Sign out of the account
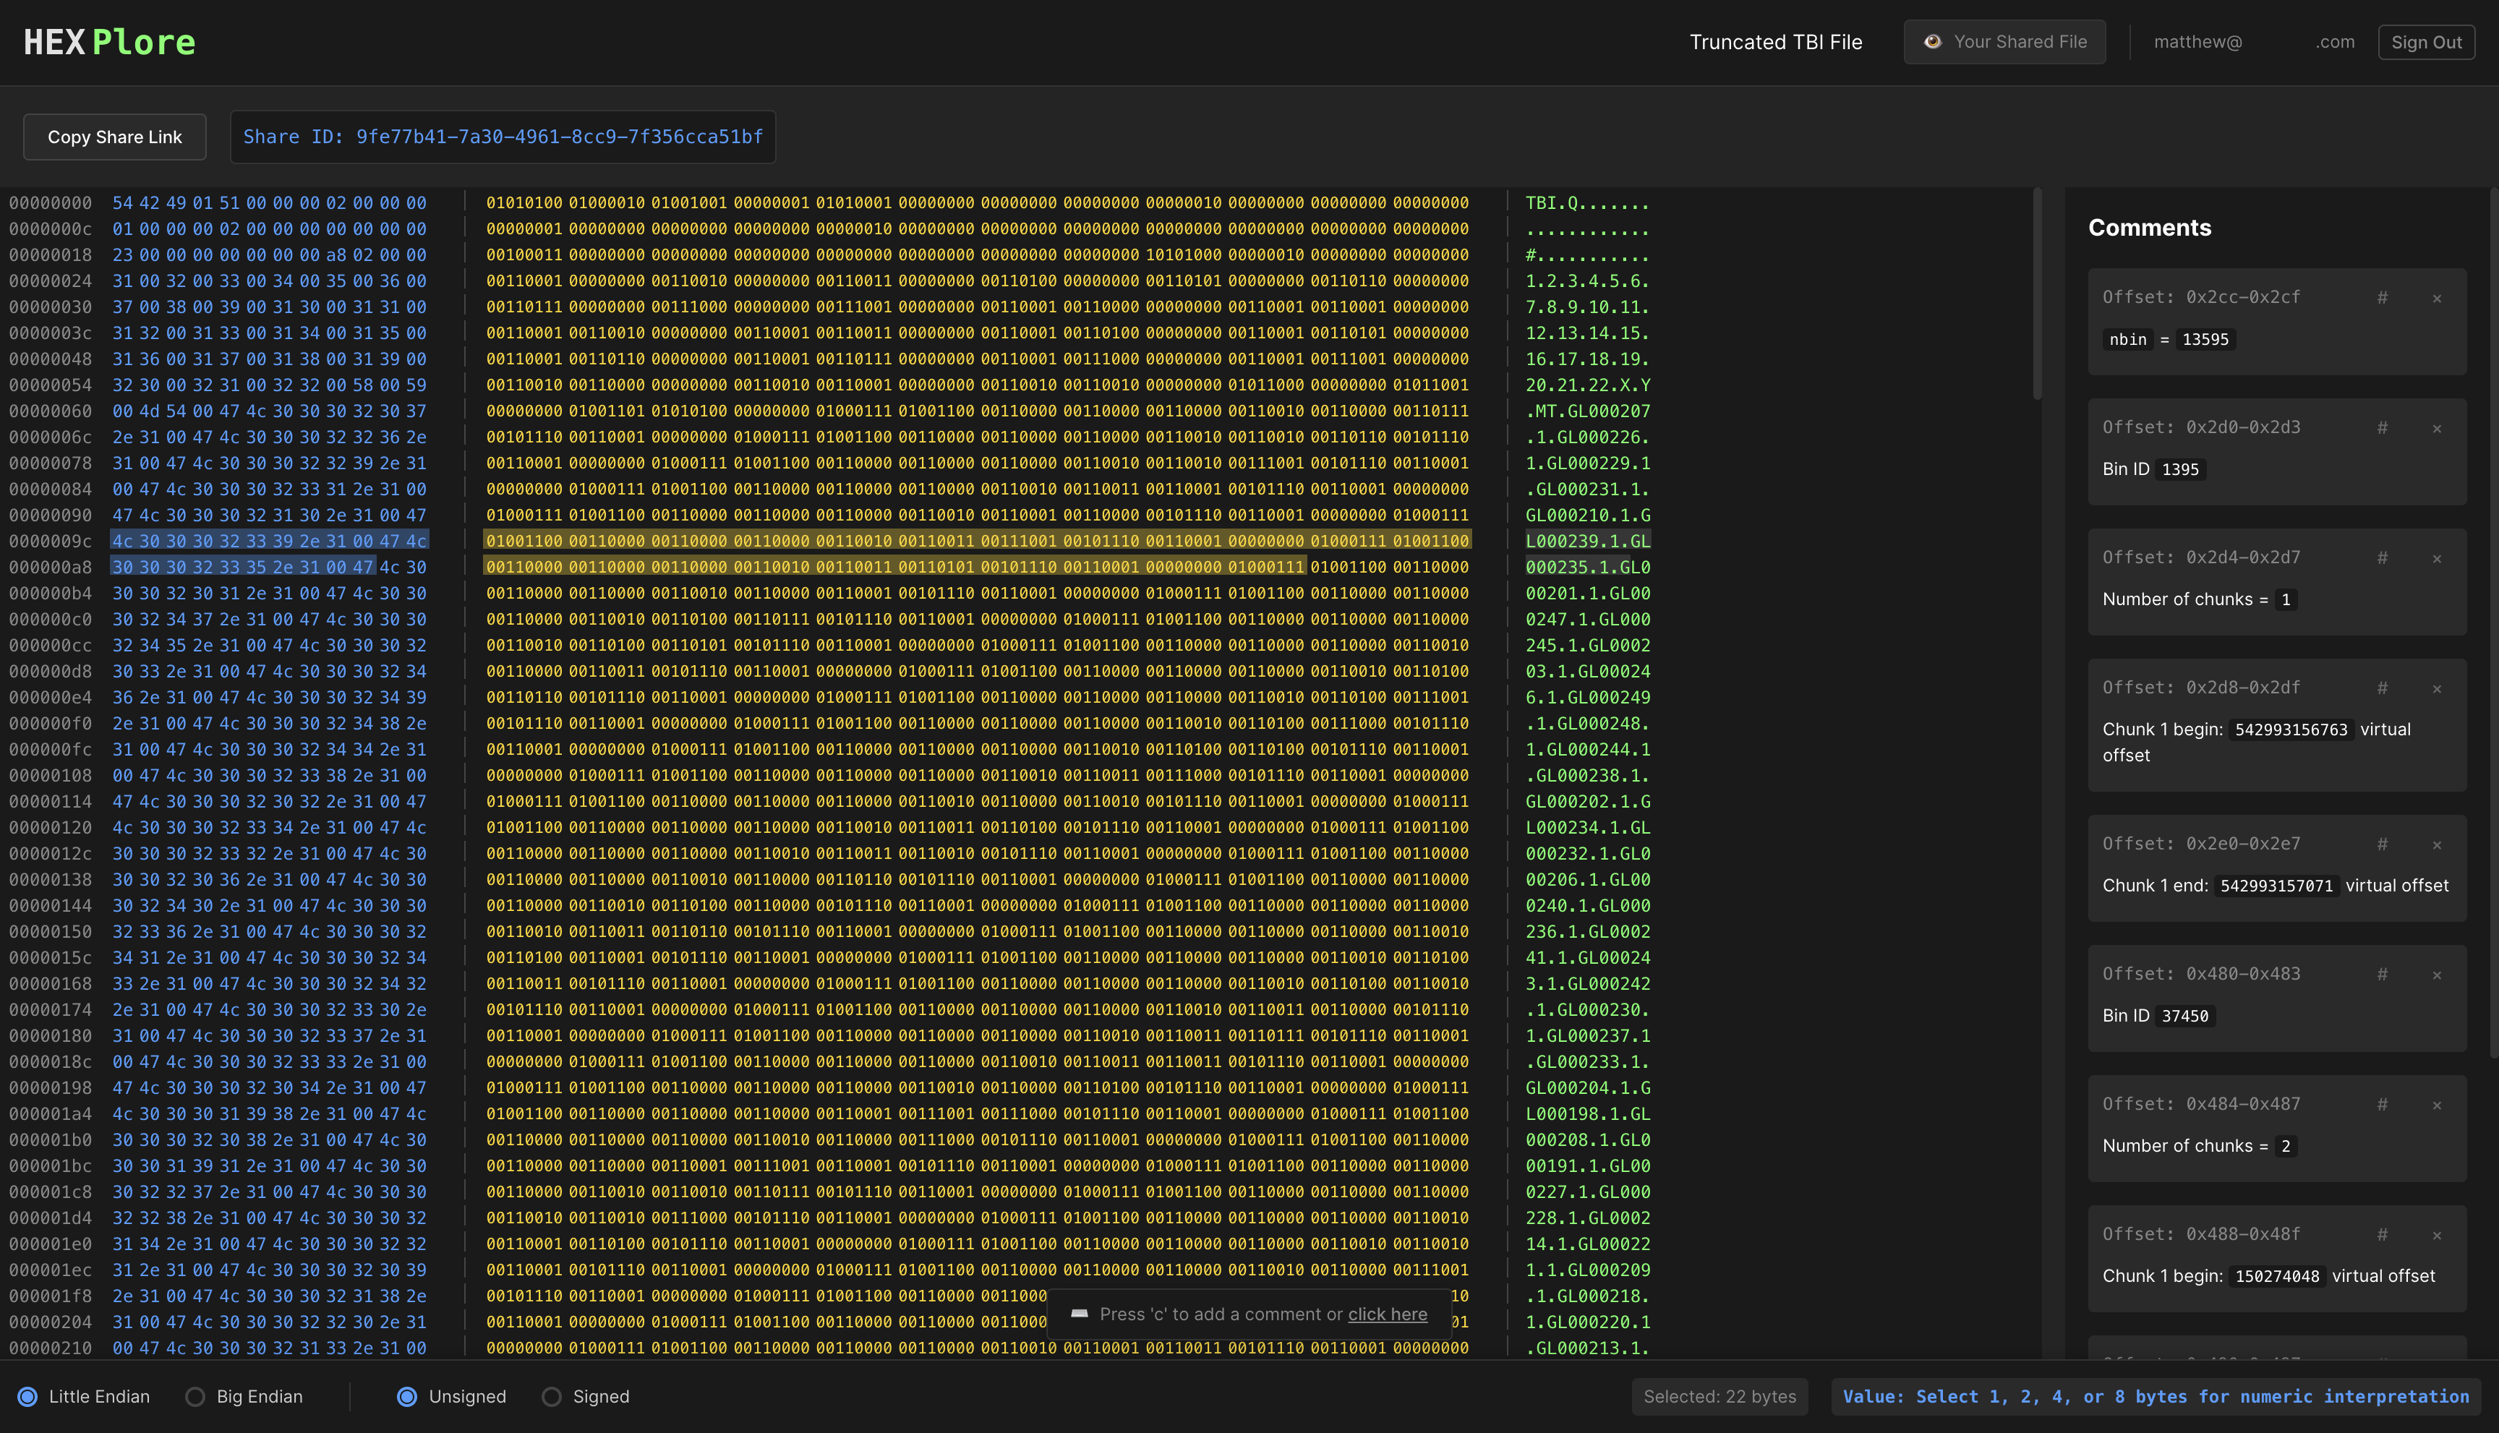 click(x=2426, y=43)
